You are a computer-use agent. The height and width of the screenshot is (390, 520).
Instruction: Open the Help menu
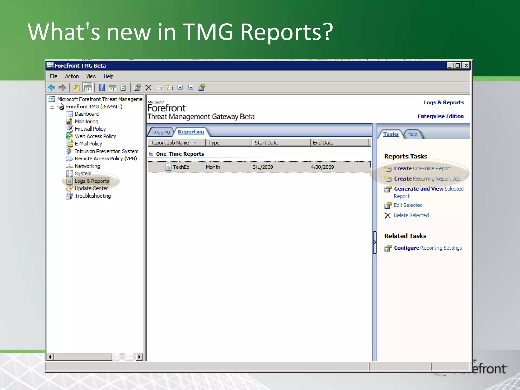point(108,76)
